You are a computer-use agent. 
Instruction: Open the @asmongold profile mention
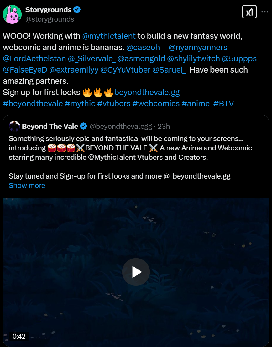click(x=141, y=58)
